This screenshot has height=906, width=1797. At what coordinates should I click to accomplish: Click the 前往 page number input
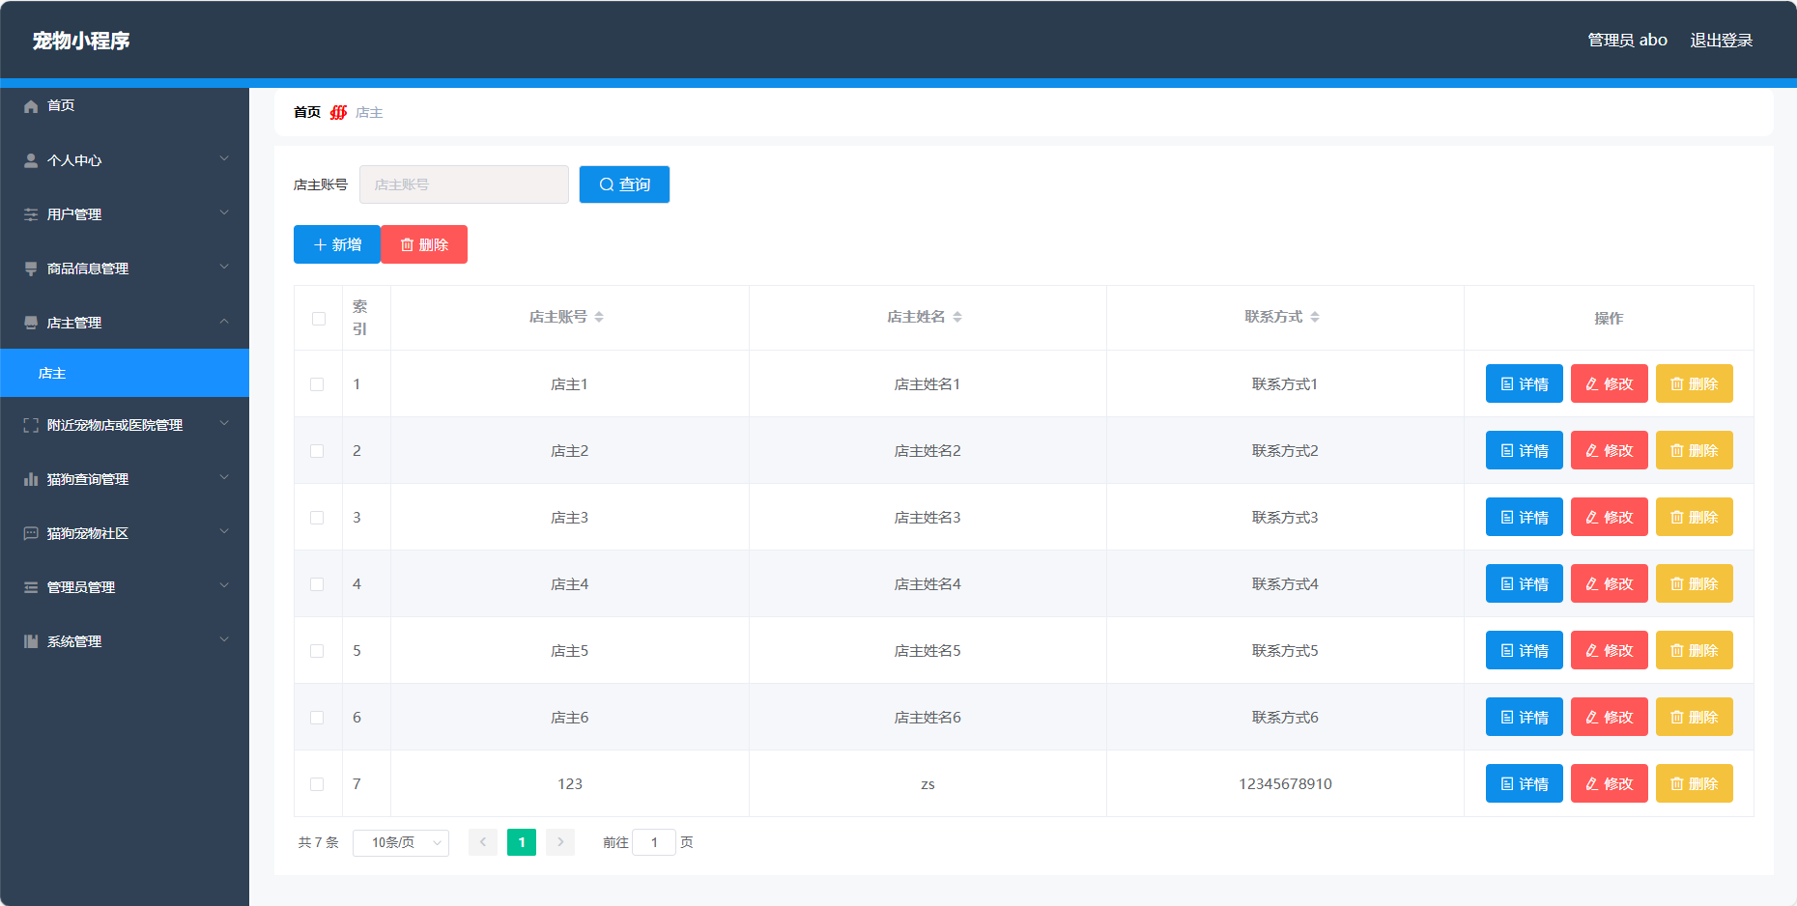pyautogui.click(x=654, y=842)
